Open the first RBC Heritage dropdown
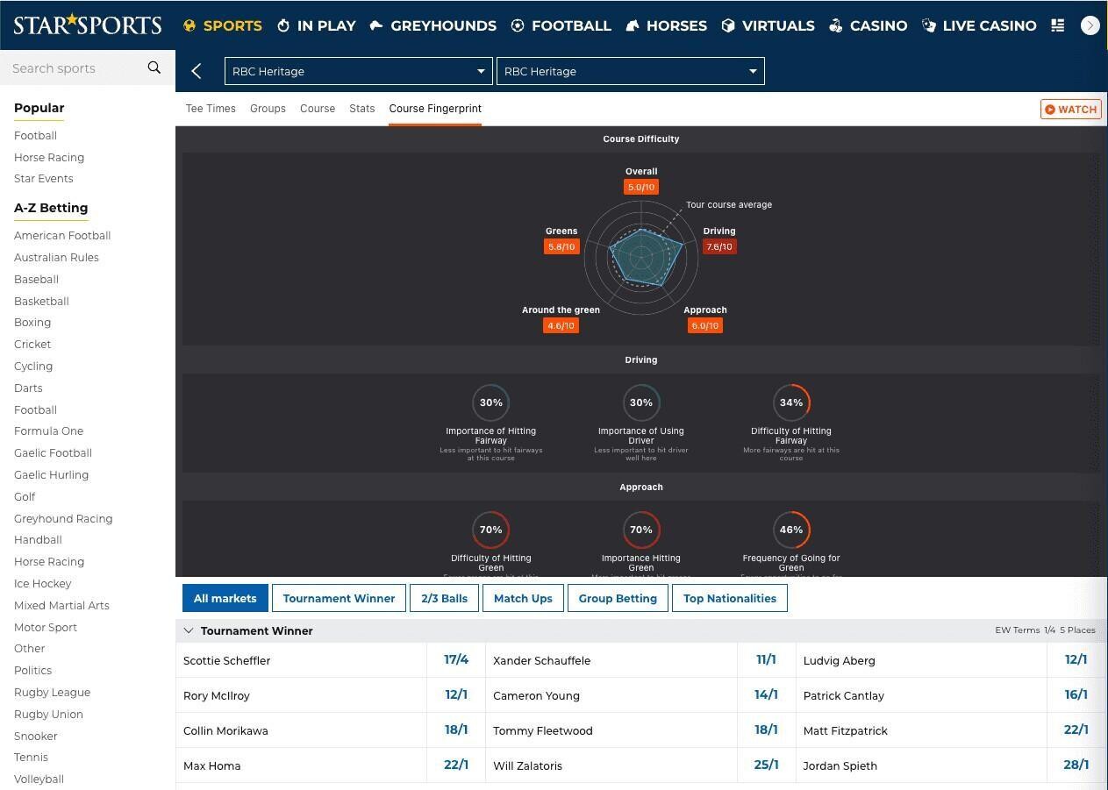This screenshot has height=790, width=1108. coord(358,71)
